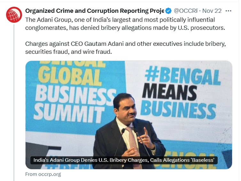
Task: Click "securities fraud, and wire fraud" text line
Action: pos(68,52)
